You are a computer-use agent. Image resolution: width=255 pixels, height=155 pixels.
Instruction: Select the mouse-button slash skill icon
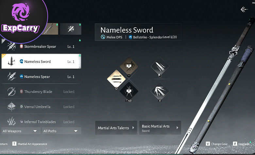point(160,66)
